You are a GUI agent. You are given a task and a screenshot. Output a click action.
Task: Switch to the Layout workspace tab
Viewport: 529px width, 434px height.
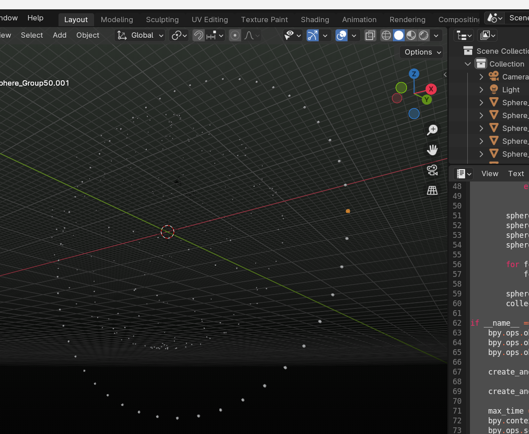click(76, 20)
